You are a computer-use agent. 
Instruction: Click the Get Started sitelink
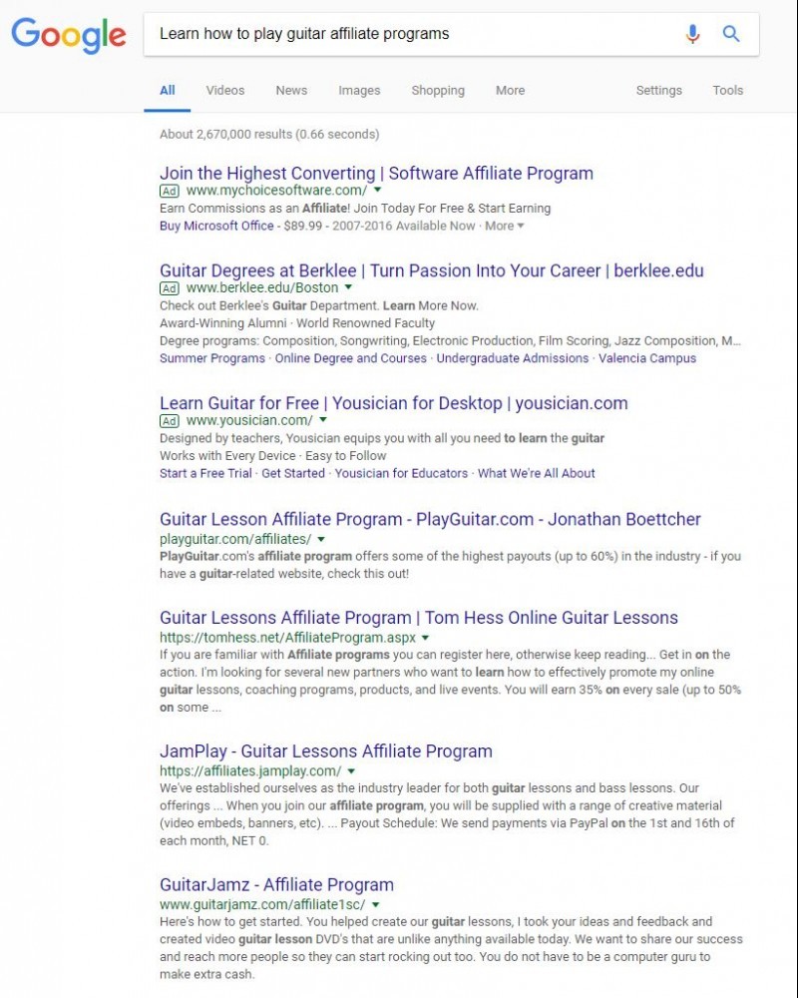pyautogui.click(x=292, y=473)
